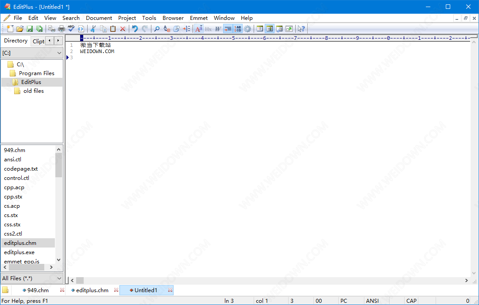Open the Set Font icon (red A)

coord(199,29)
